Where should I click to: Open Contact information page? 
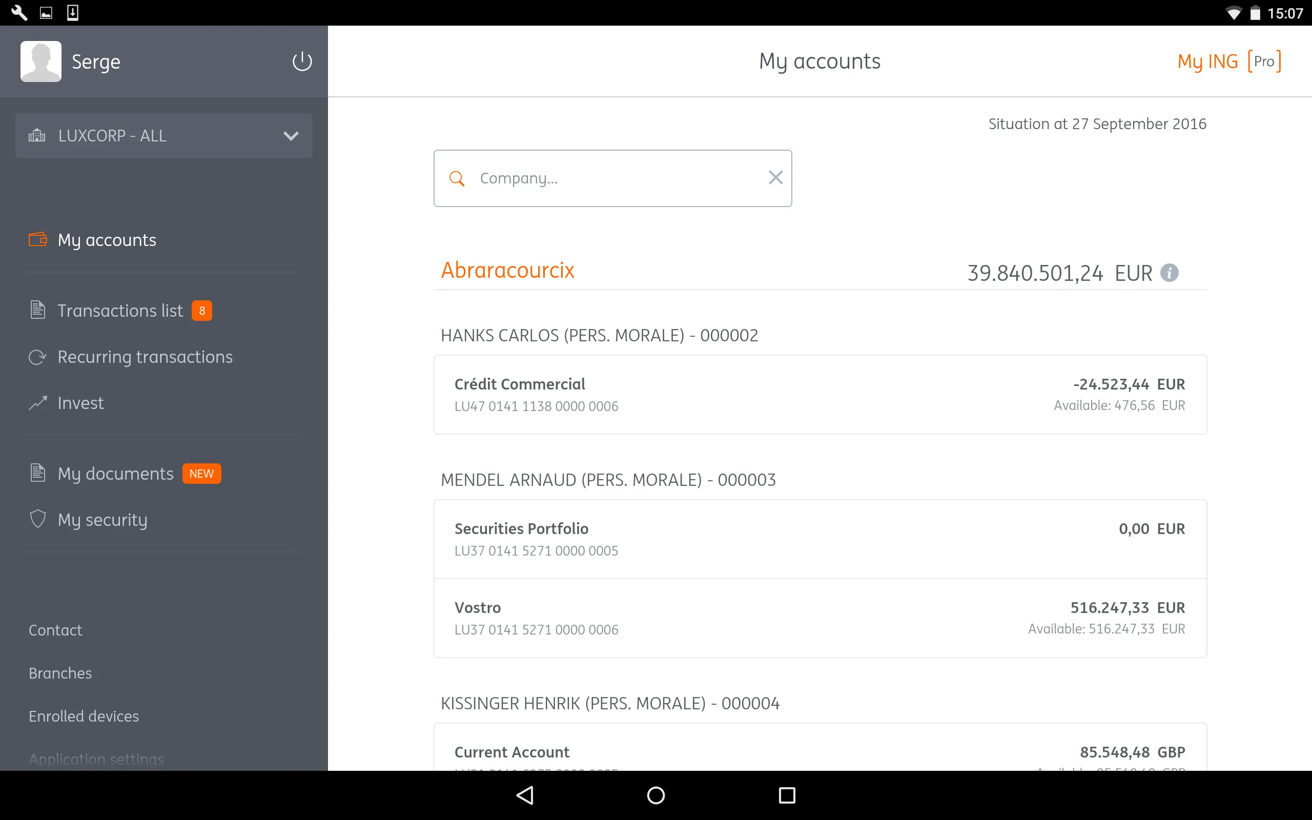[55, 630]
